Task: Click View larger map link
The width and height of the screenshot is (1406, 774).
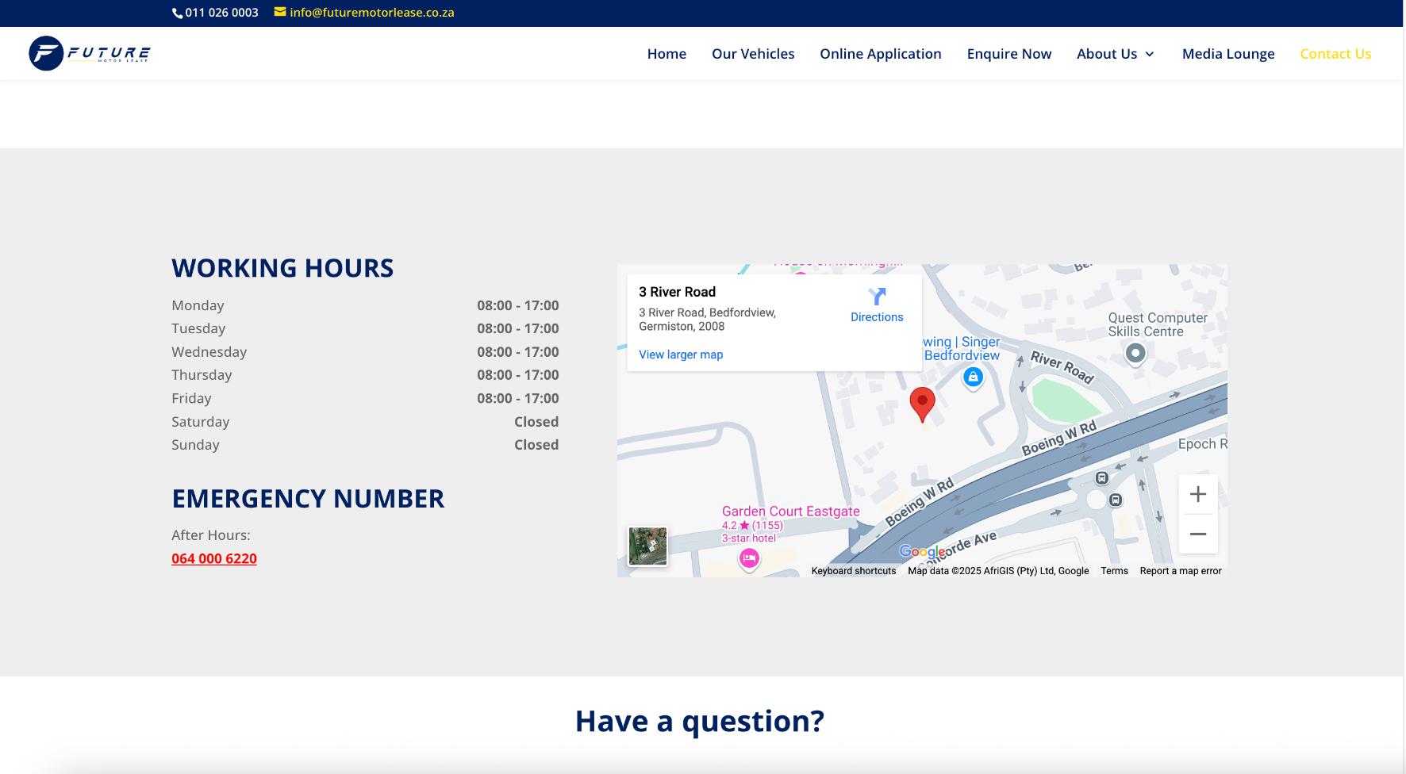Action: point(681,354)
